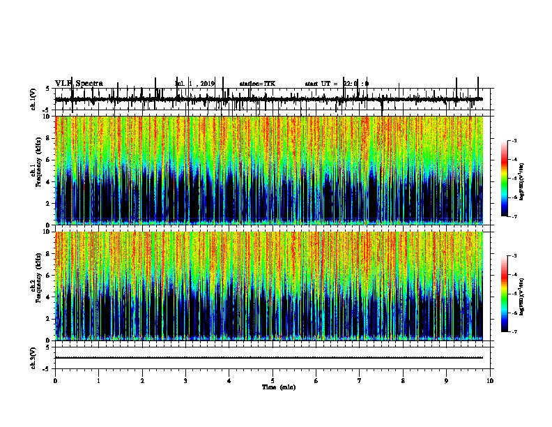Click the 'VLF Spectra' plot title

(79, 84)
